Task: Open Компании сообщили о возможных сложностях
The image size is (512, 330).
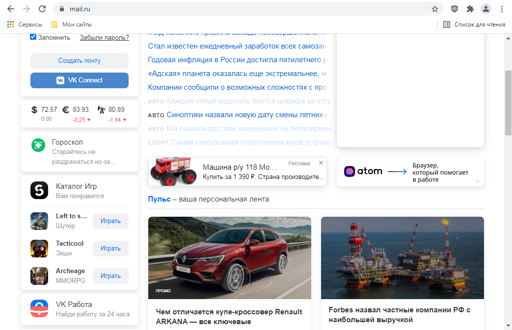Action: point(238,87)
